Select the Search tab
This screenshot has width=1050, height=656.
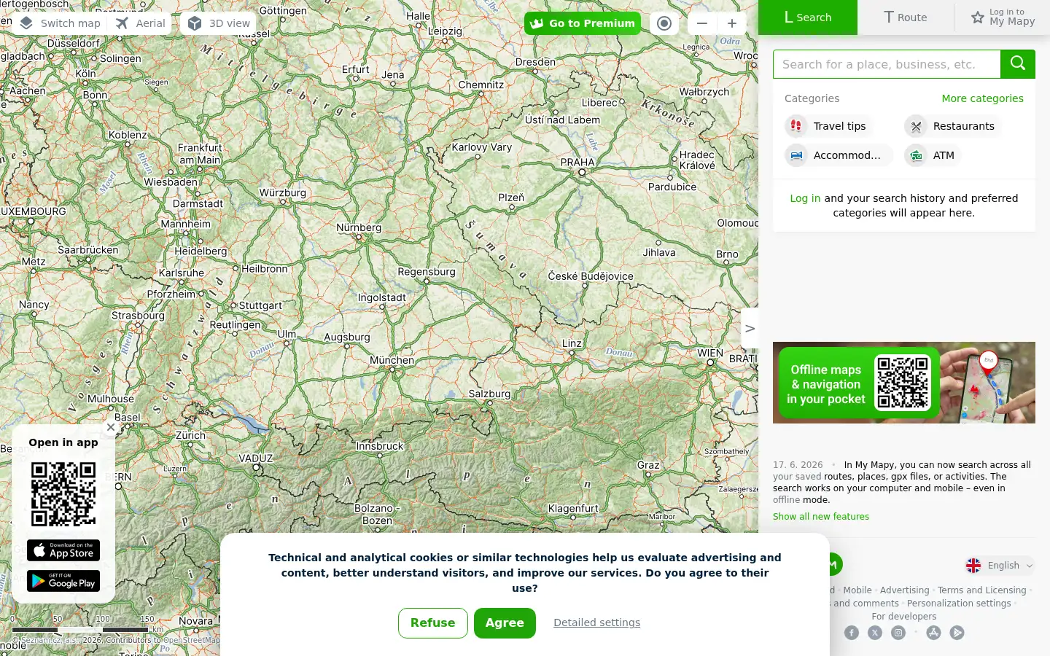pos(808,17)
